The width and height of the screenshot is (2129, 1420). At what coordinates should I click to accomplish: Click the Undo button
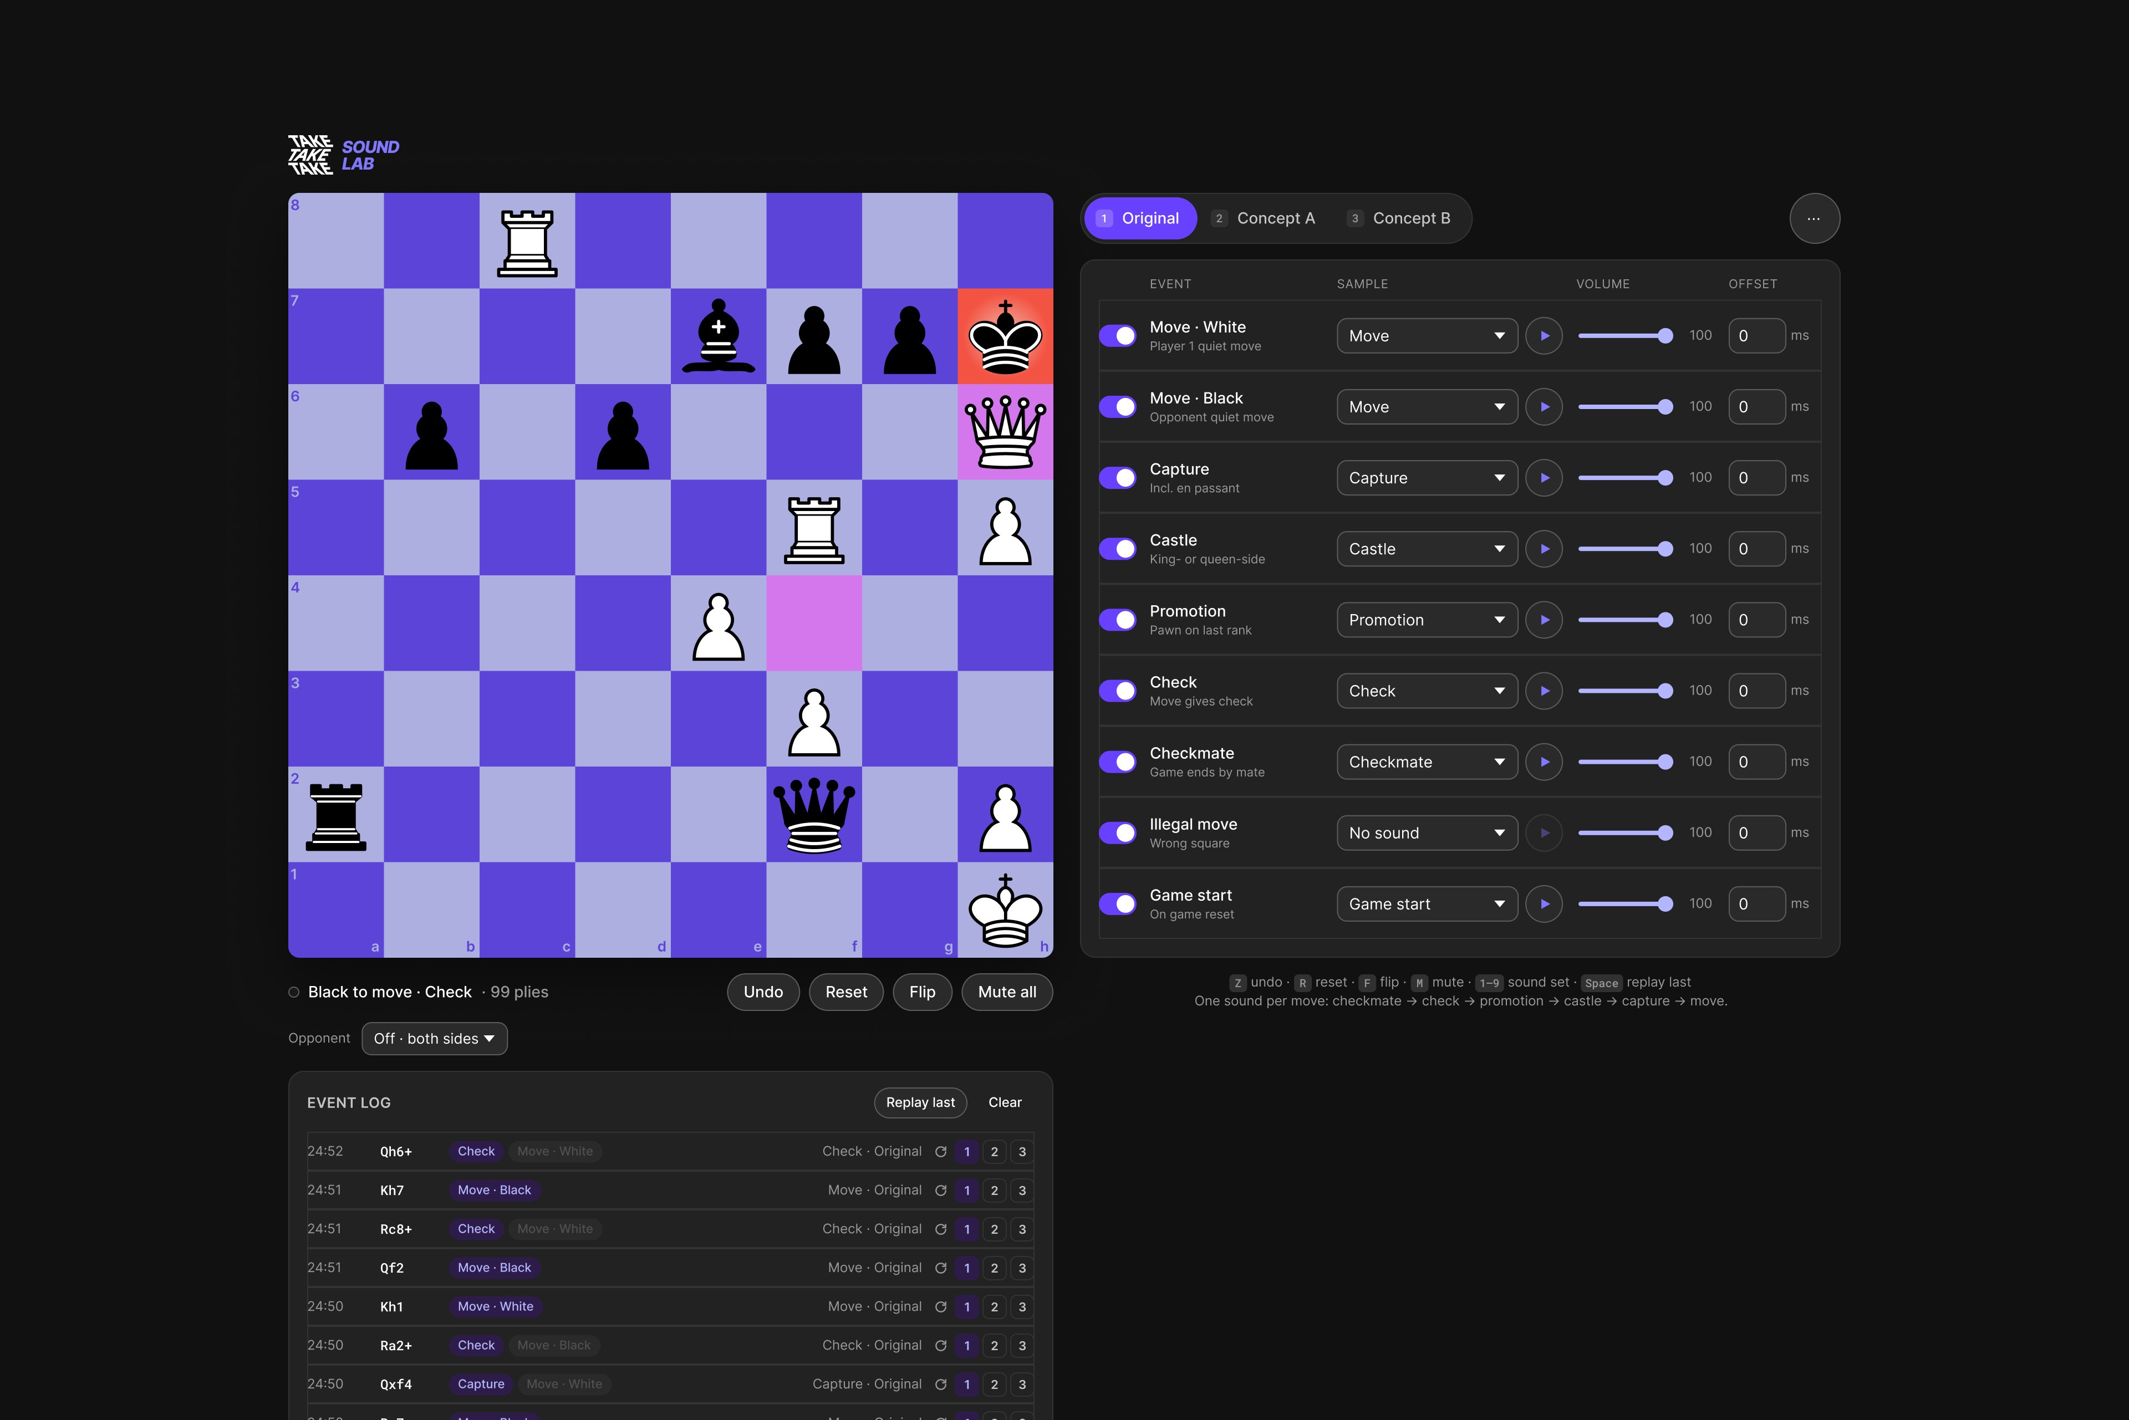[763, 993]
